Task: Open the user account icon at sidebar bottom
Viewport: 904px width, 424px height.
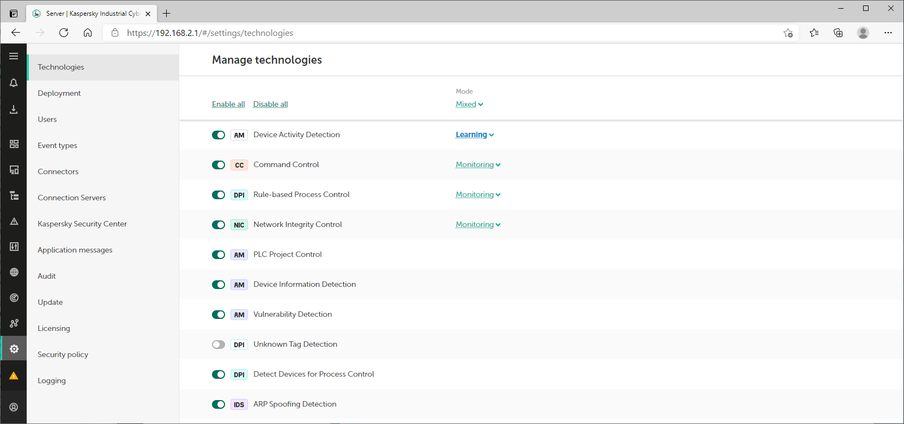Action: [14, 407]
